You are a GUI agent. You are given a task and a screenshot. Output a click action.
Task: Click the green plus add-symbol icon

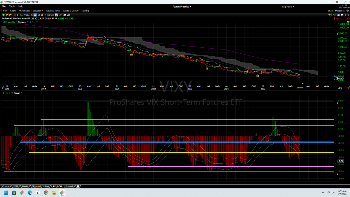pos(3,15)
